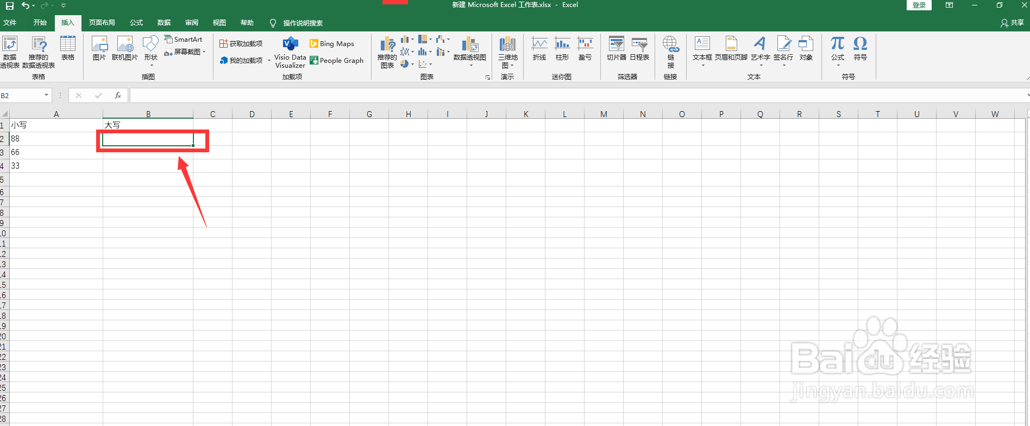Undo the last action
The height and width of the screenshot is (426, 1030).
click(25, 5)
